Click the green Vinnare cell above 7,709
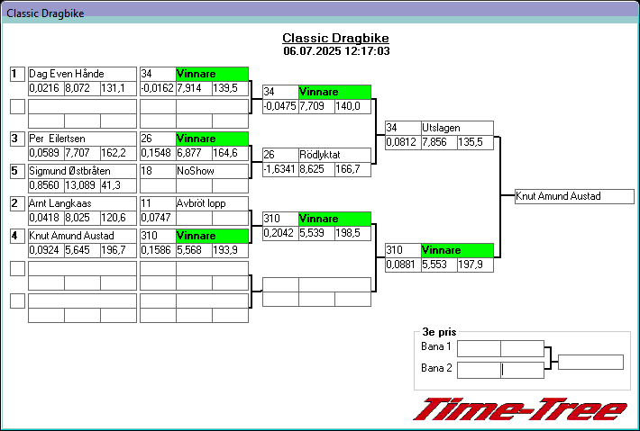The height and width of the screenshot is (431, 640). coord(334,92)
